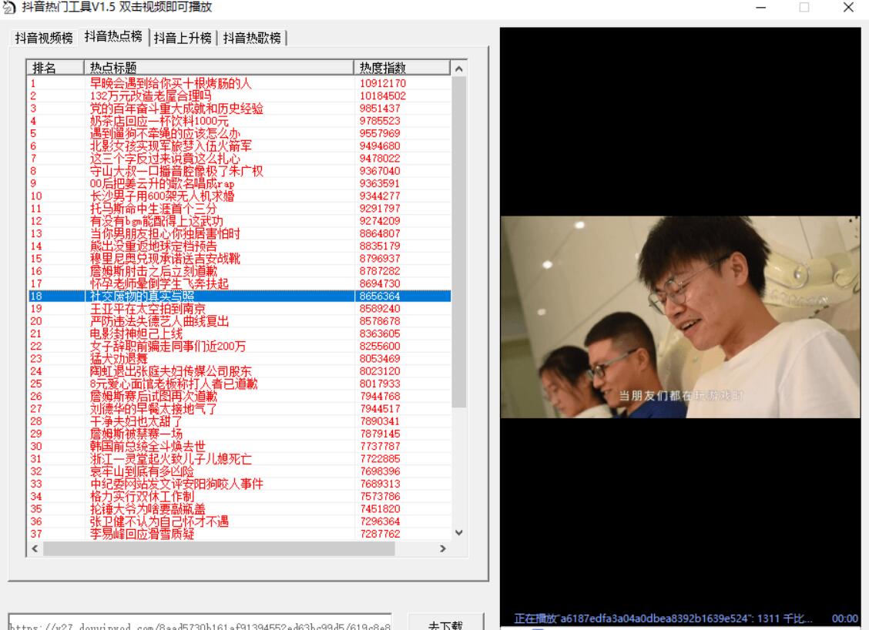Select row 00后把姜云升的歌名唱成rap
869x630 pixels.
[240, 183]
